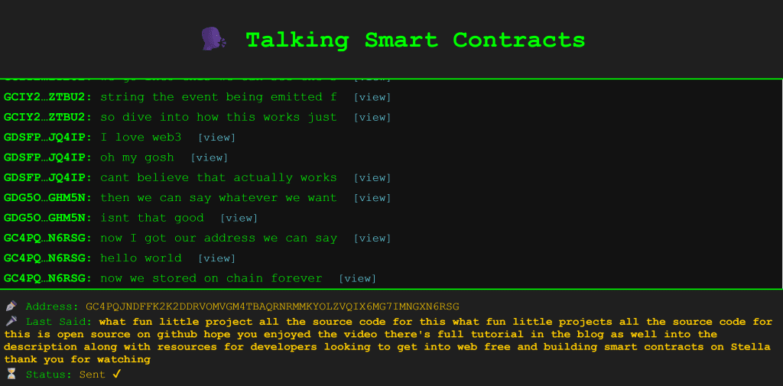Open view link for 'I love web3'

tap(216, 138)
